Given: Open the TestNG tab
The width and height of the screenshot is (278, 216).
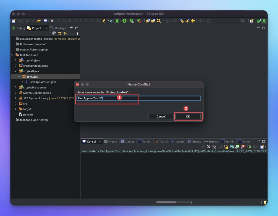Looking at the screenshot, I should (x=162, y=141).
